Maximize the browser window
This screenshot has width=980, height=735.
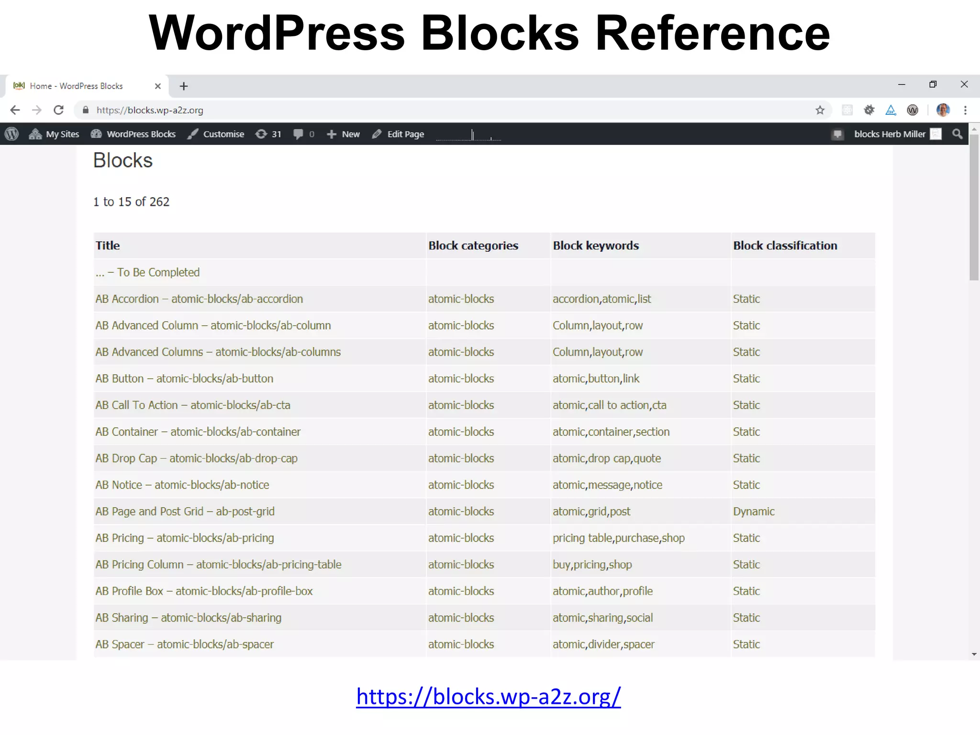(x=933, y=84)
